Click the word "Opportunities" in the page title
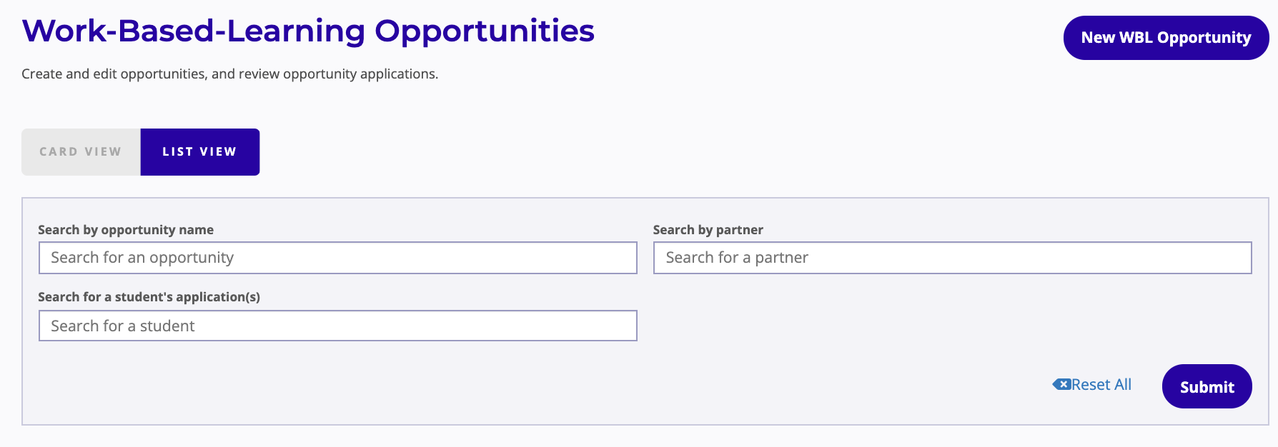1278x447 pixels. tap(485, 31)
